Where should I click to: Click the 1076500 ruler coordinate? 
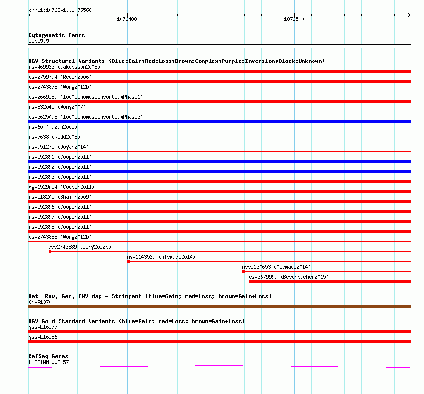[x=294, y=19]
